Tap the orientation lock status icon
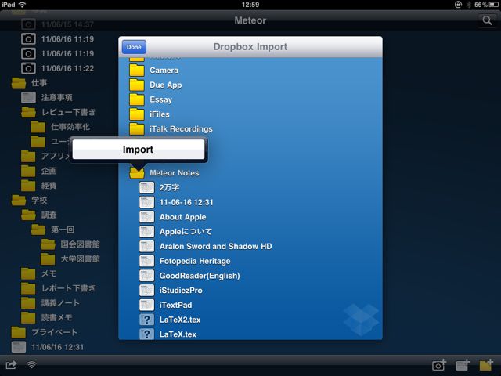The image size is (501, 376). (x=458, y=5)
